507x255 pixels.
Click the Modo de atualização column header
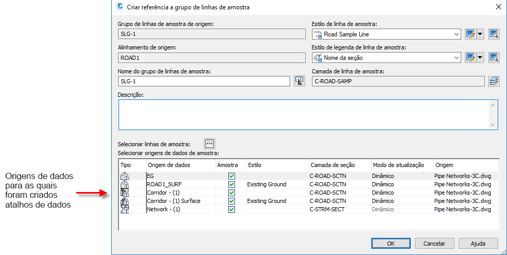tap(401, 165)
